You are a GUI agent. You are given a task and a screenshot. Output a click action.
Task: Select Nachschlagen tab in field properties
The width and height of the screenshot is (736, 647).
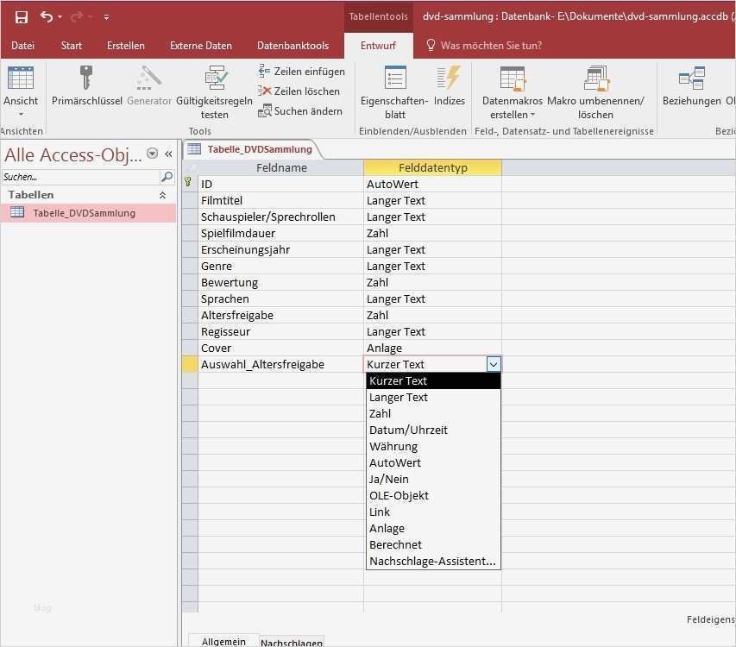(291, 642)
